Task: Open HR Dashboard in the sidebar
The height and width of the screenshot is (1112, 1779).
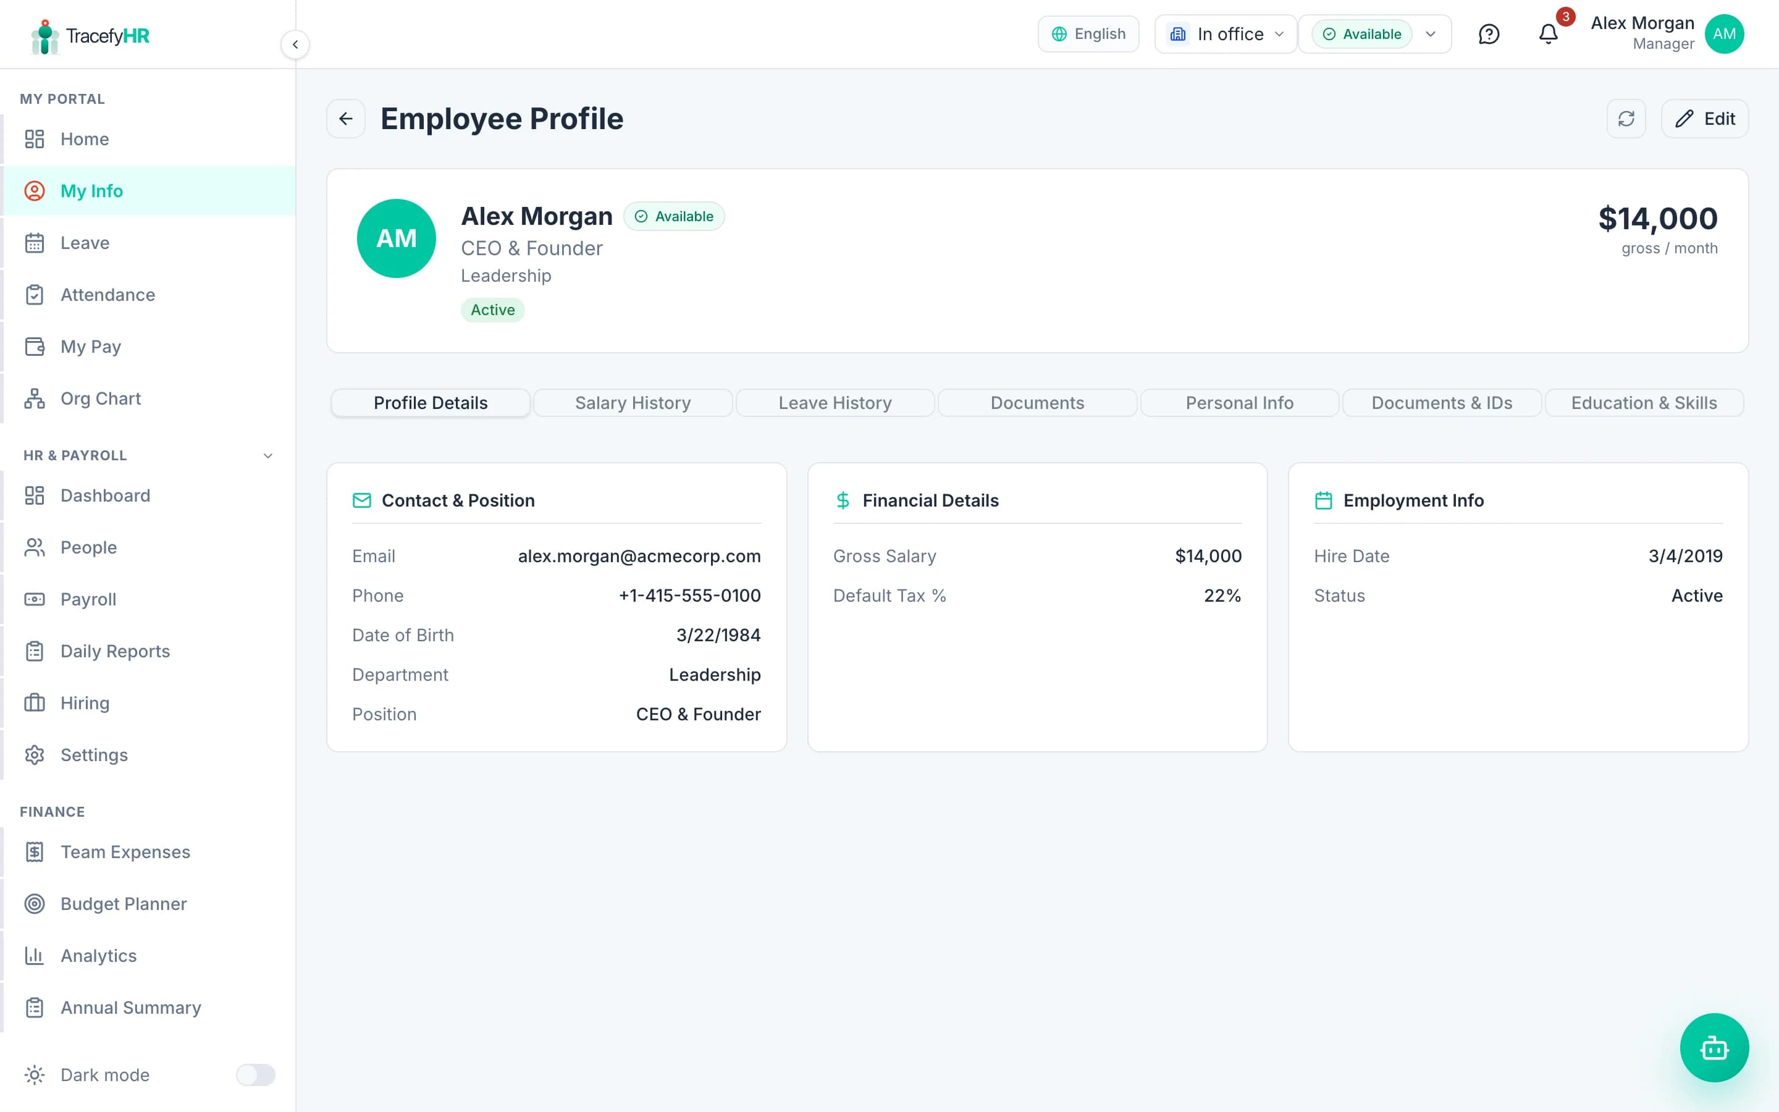Action: pos(148,495)
